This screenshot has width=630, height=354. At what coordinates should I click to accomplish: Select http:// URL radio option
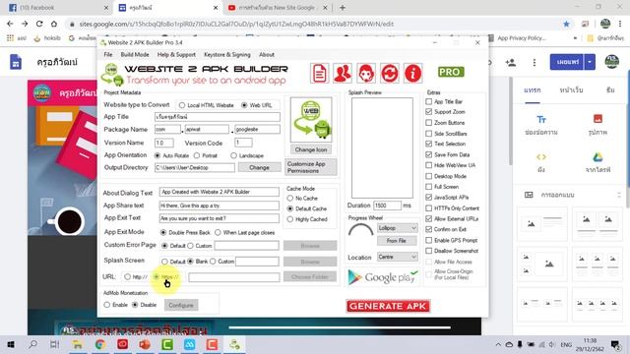127,277
